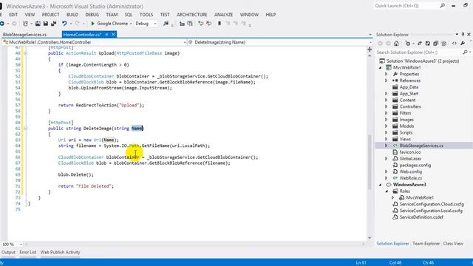Screen dimensions: 473x266
Task: Close the HomeController.cs tab
Action: 113,35
